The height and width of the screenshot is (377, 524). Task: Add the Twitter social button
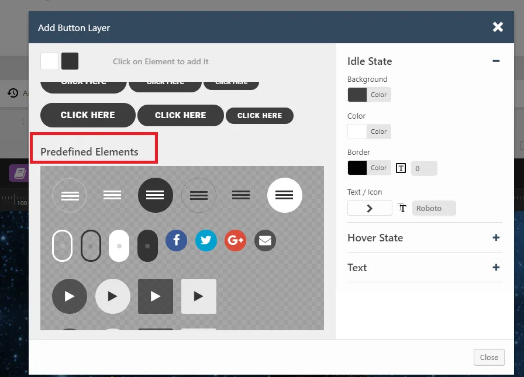[206, 240]
